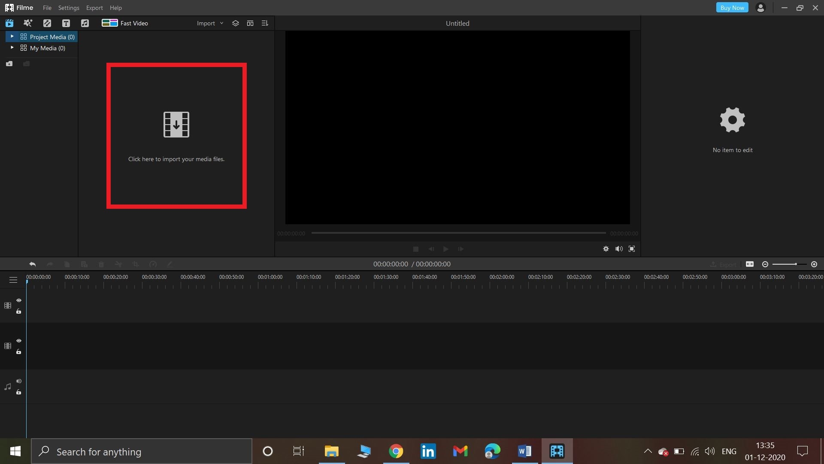Toggle video track visibility eye icon

[x=19, y=300]
